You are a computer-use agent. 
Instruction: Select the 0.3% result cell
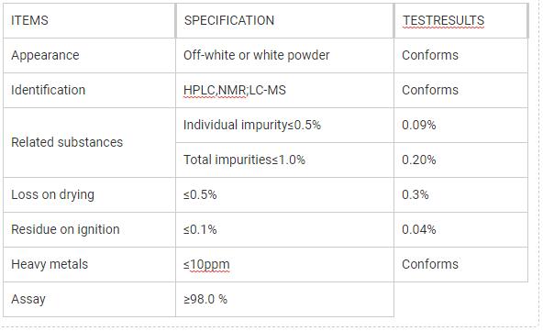coord(461,195)
